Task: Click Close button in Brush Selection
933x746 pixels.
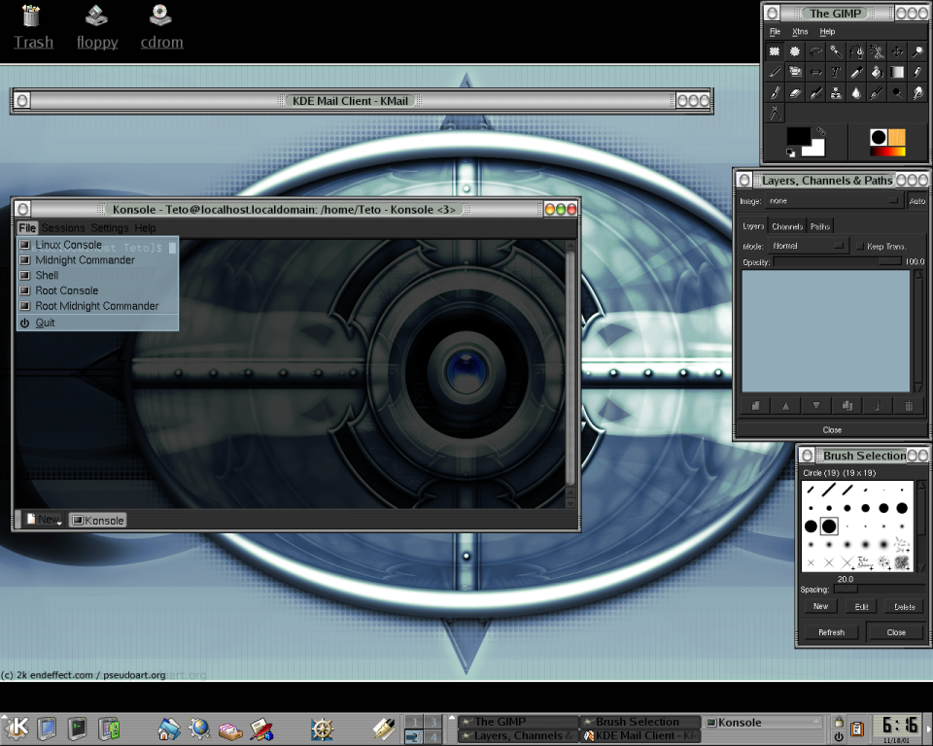Action: click(x=896, y=632)
